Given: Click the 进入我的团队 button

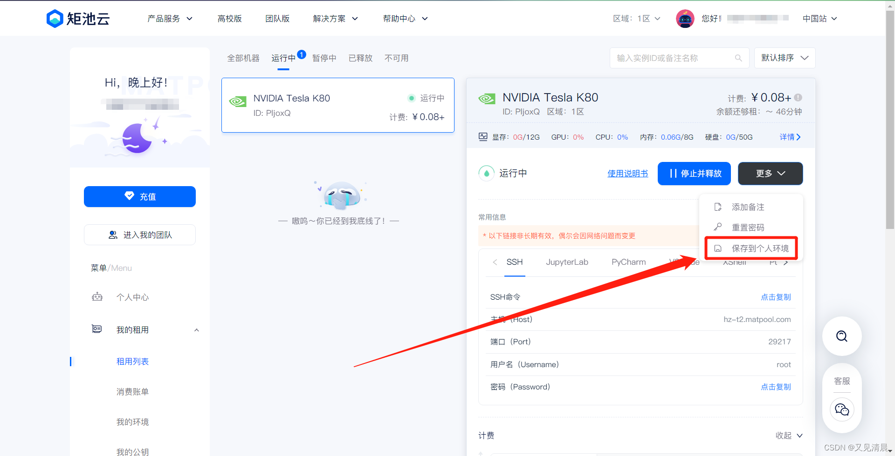Looking at the screenshot, I should point(140,235).
